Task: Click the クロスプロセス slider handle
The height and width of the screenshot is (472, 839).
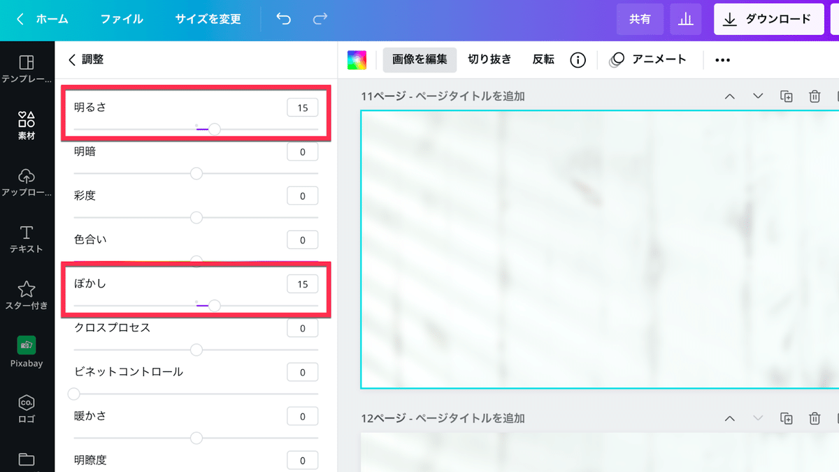Action: [x=196, y=350]
